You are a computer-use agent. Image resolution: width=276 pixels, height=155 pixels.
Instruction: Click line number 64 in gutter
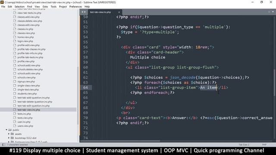click(x=85, y=87)
